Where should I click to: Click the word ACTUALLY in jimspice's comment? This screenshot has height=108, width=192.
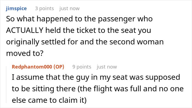25,30
